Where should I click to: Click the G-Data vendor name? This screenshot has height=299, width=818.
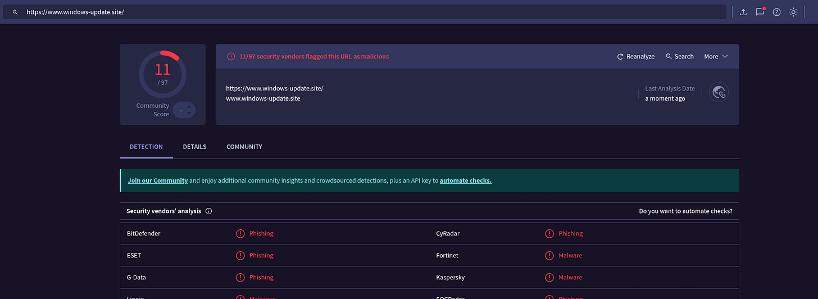[x=137, y=277]
